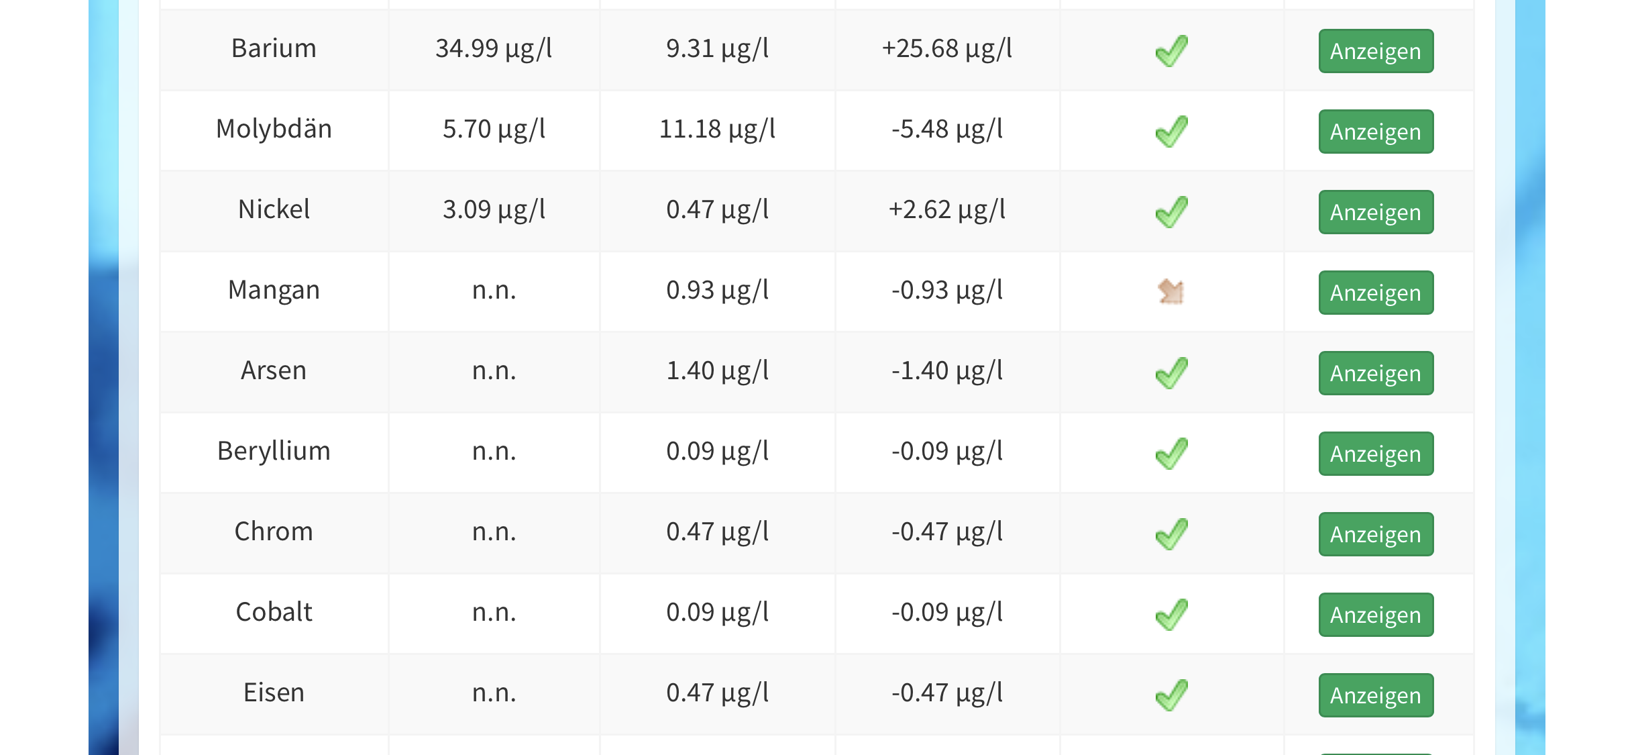Click the green checkmark in the Chrom row
The image size is (1634, 755).
pyautogui.click(x=1171, y=534)
